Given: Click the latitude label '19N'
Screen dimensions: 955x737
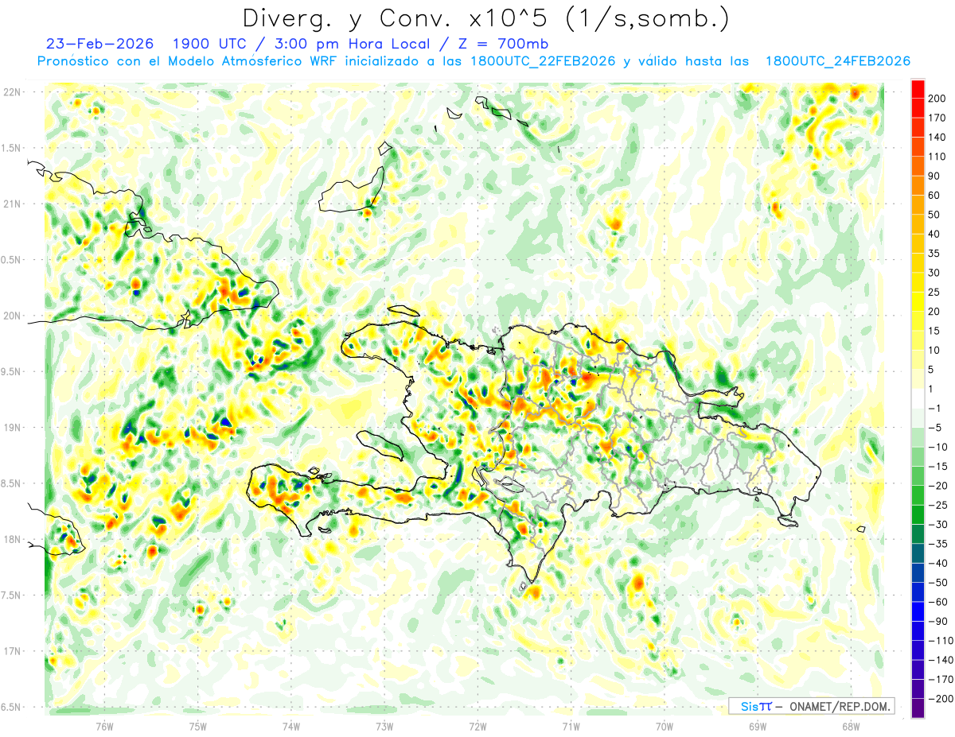Looking at the screenshot, I should tap(11, 427).
